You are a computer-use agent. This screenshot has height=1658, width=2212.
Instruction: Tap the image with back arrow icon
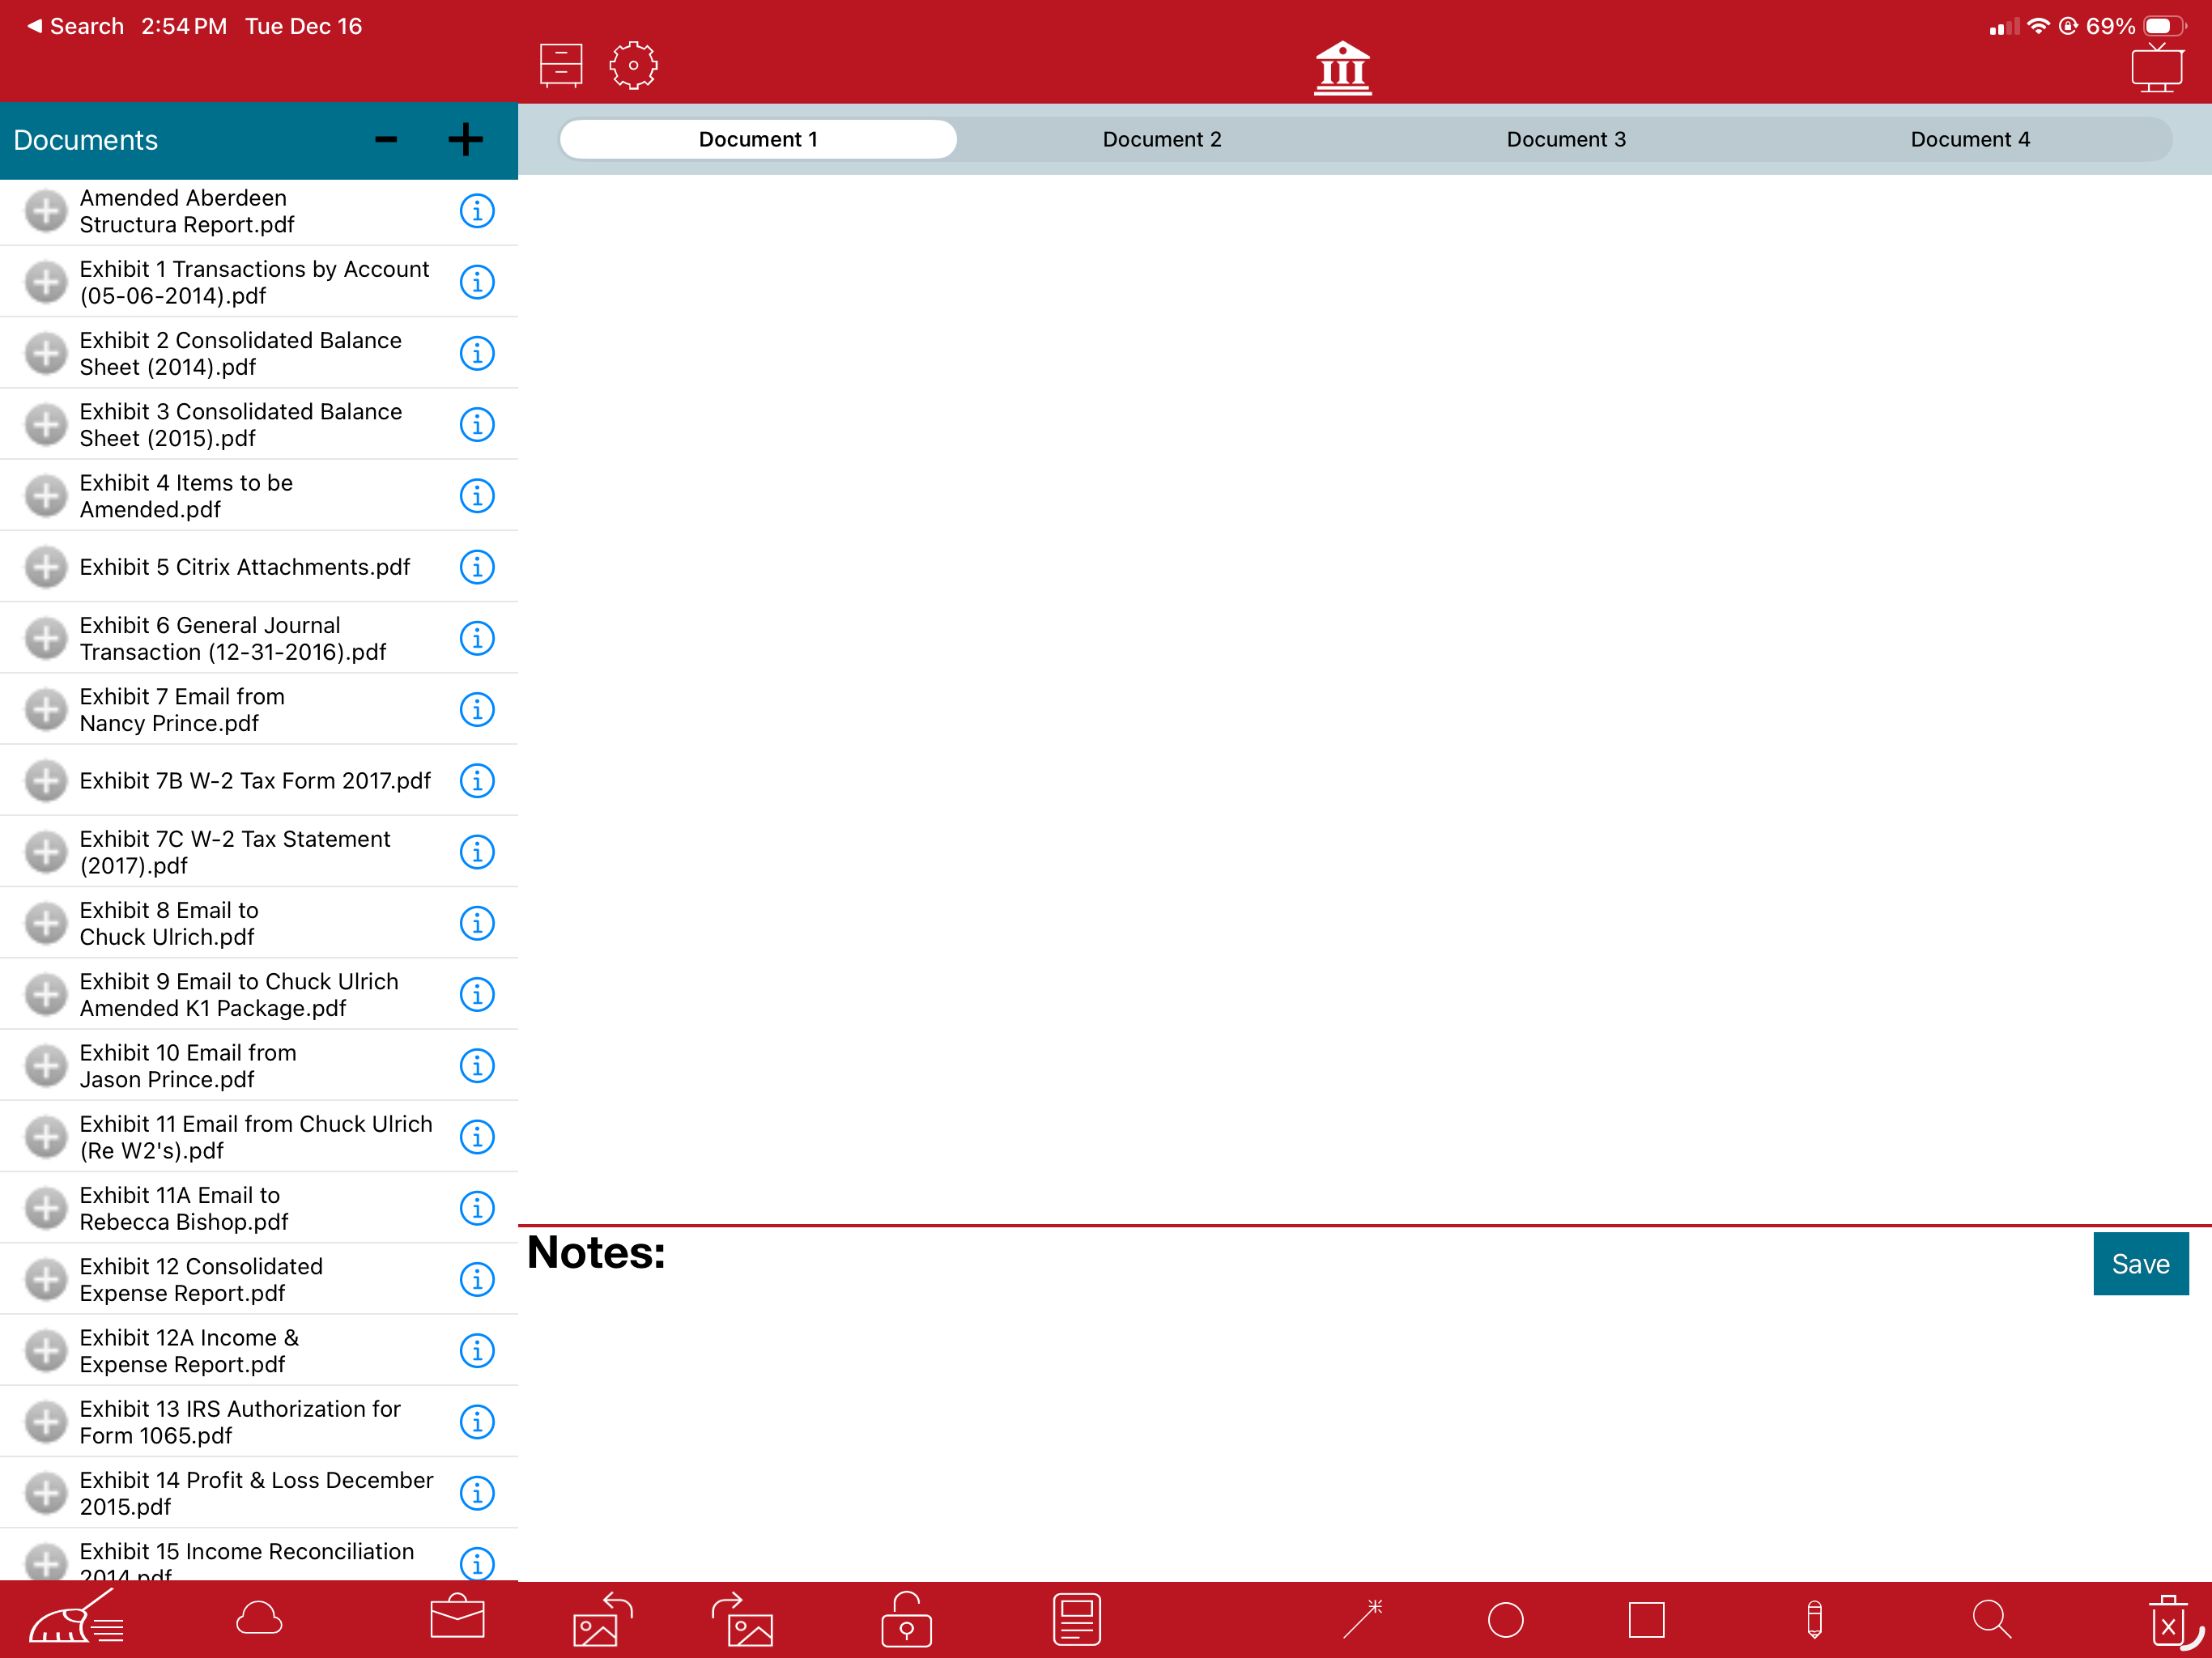click(x=602, y=1619)
